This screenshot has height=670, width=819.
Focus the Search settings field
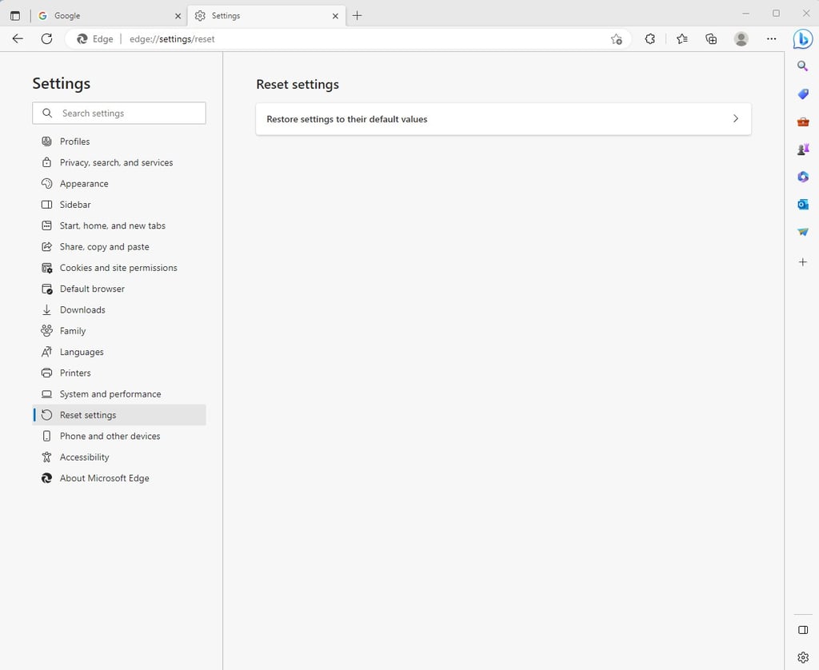119,114
